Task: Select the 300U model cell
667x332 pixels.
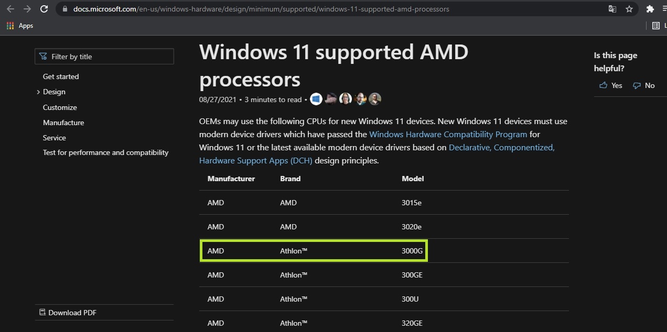Action: 410,299
